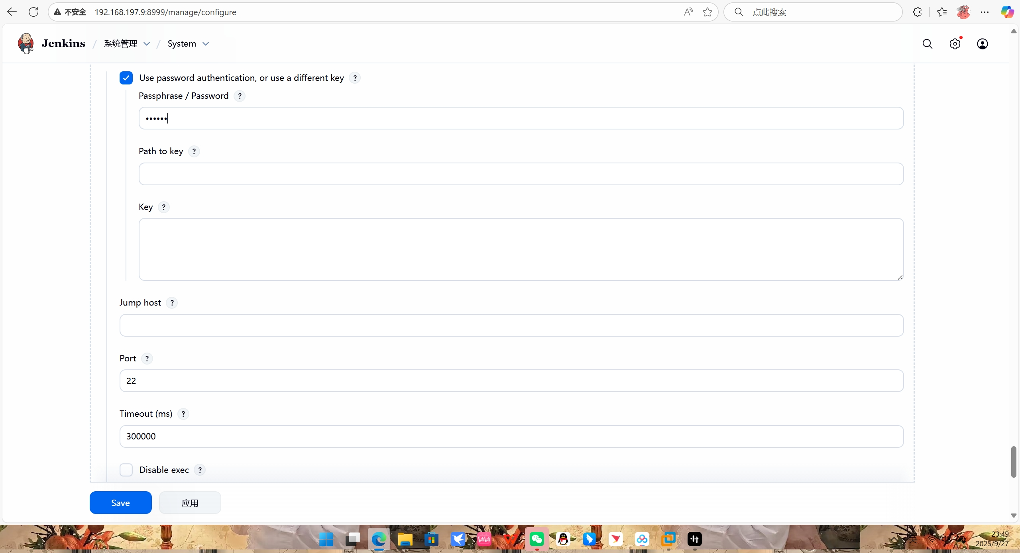
Task: Focus the Passphrase / Password field
Action: coord(521,118)
